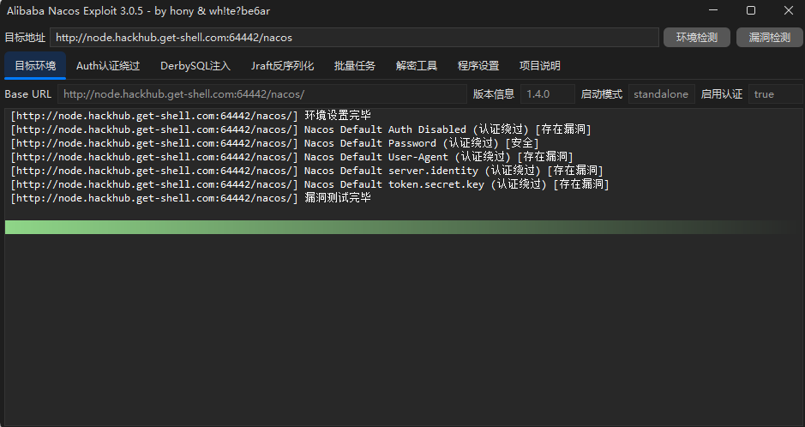805x427 pixels.
Task: Click the 漏洞测试完毕 log line
Action: (x=190, y=198)
